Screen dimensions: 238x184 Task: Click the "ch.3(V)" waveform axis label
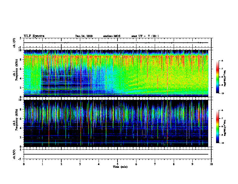pos(14,154)
